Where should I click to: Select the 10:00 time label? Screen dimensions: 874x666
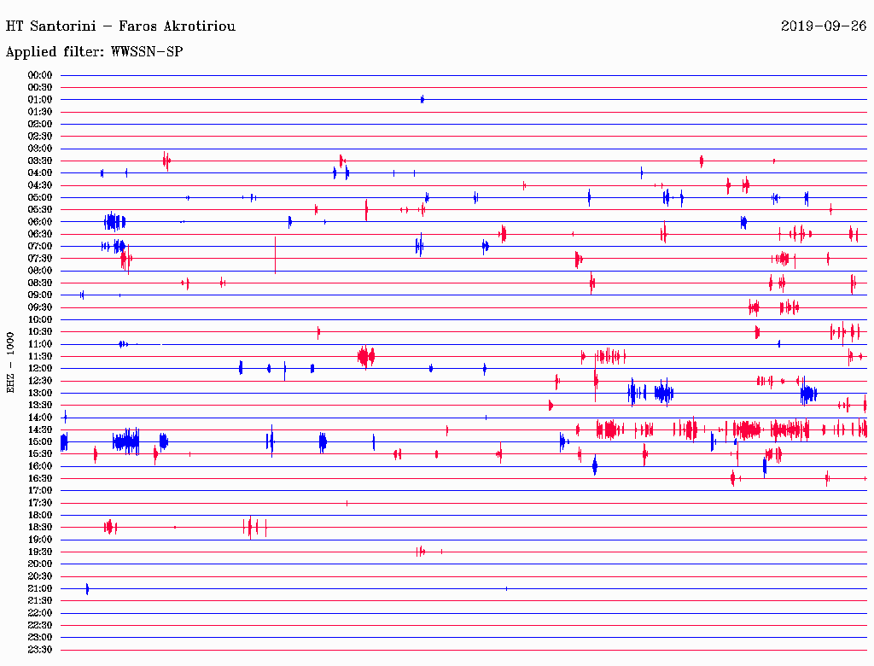pyautogui.click(x=40, y=319)
